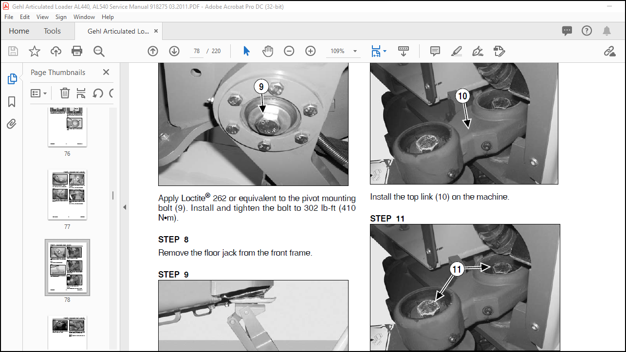Viewport: 626px width, 352px height.
Task: Collapse the navigation pane with the arrow
Action: tap(124, 207)
